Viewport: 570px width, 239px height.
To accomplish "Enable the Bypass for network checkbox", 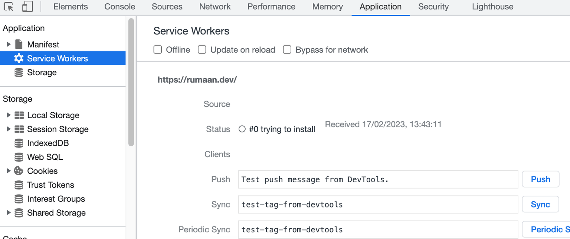I will pyautogui.click(x=287, y=50).
